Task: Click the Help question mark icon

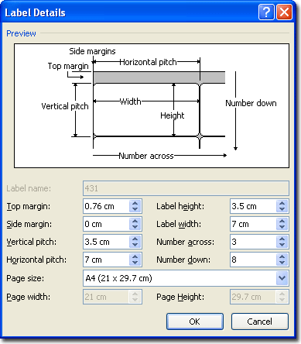Action: coord(266,12)
